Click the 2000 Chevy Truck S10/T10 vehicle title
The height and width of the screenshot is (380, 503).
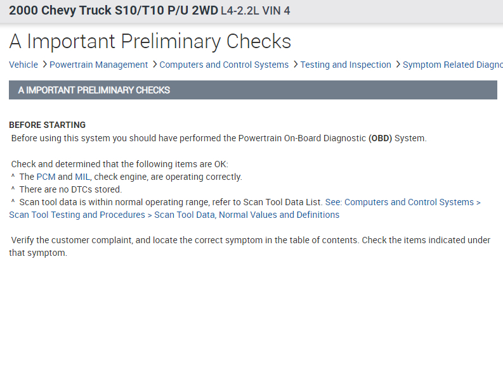coord(114,11)
